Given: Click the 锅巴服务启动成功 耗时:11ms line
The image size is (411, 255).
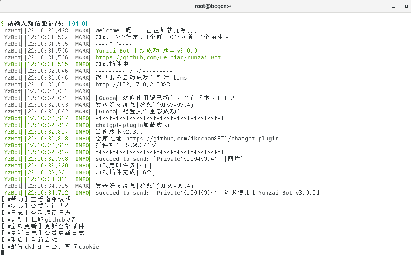Looking at the screenshot, I should (141, 78).
